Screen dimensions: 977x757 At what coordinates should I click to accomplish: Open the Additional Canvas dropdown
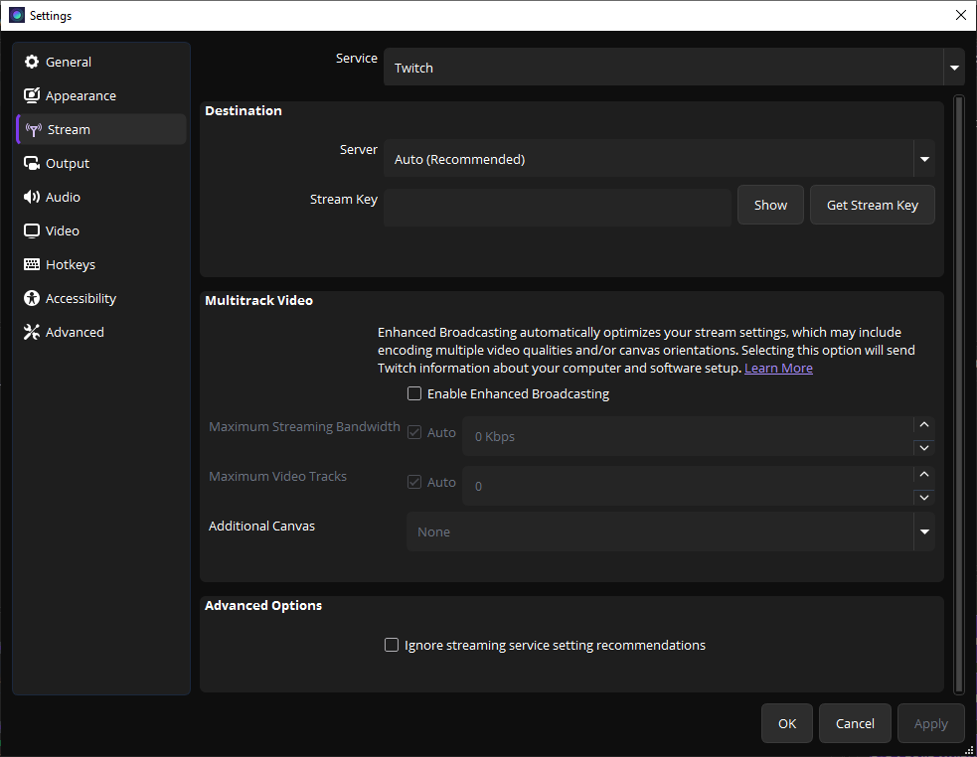pos(671,531)
